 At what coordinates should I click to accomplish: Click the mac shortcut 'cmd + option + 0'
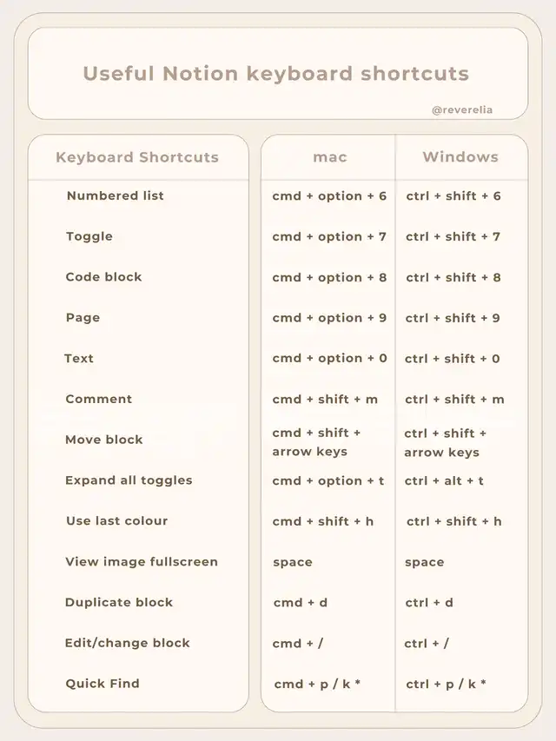(x=329, y=359)
